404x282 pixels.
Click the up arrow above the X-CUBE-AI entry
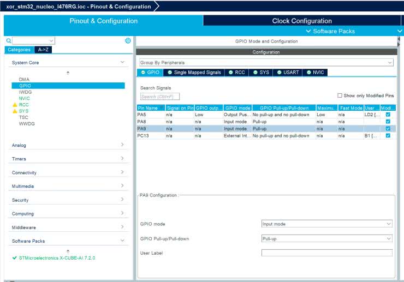click(x=68, y=251)
